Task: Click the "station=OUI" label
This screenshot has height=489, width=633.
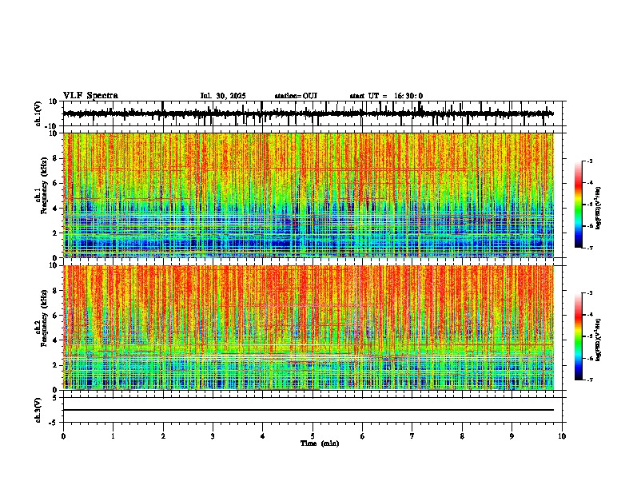Action: [x=296, y=96]
